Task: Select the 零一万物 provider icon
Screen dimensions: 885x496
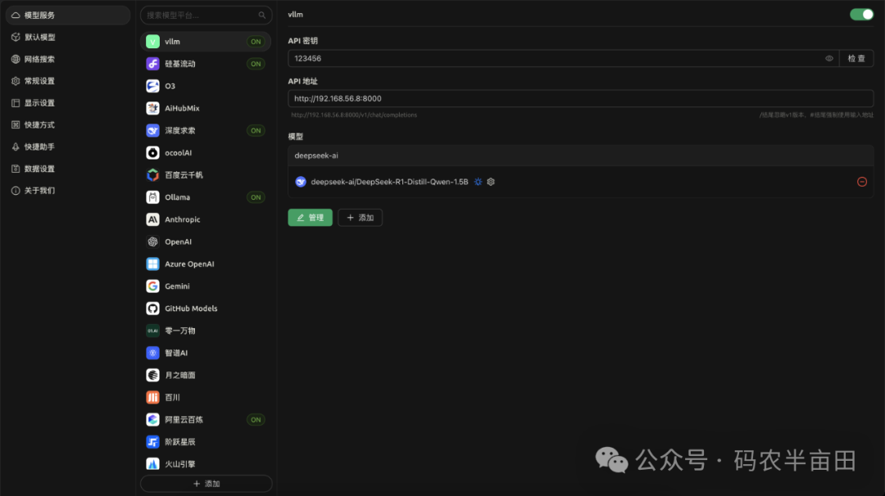Action: pyautogui.click(x=152, y=331)
